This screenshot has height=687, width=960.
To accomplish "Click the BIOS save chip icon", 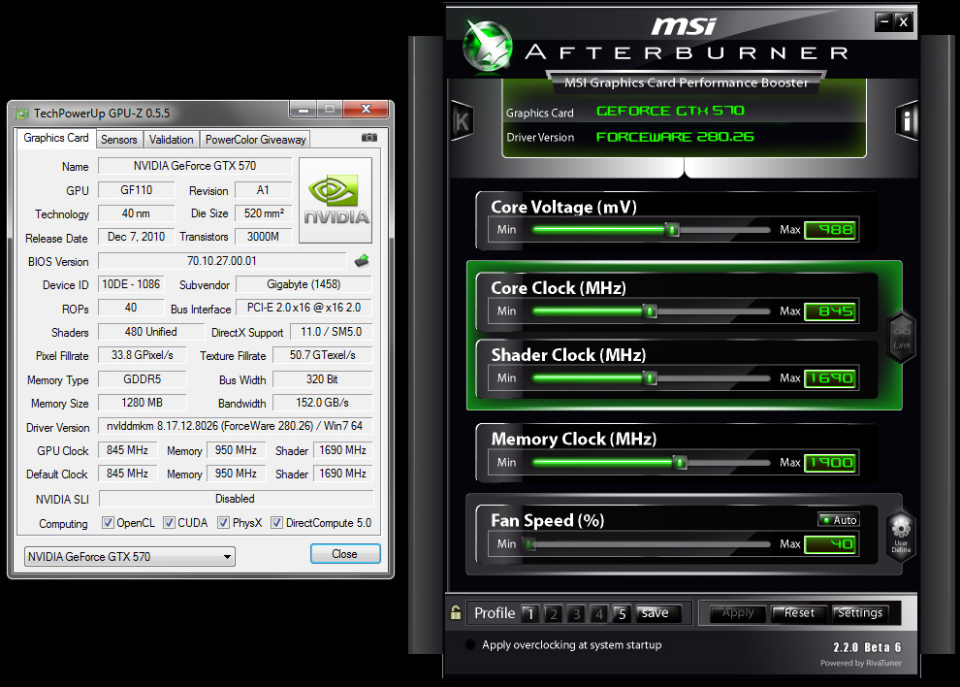I will tap(362, 261).
